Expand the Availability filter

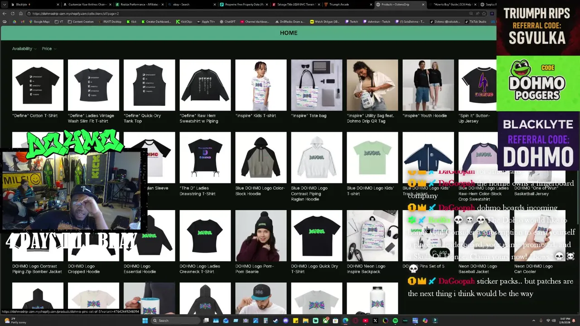click(x=24, y=48)
